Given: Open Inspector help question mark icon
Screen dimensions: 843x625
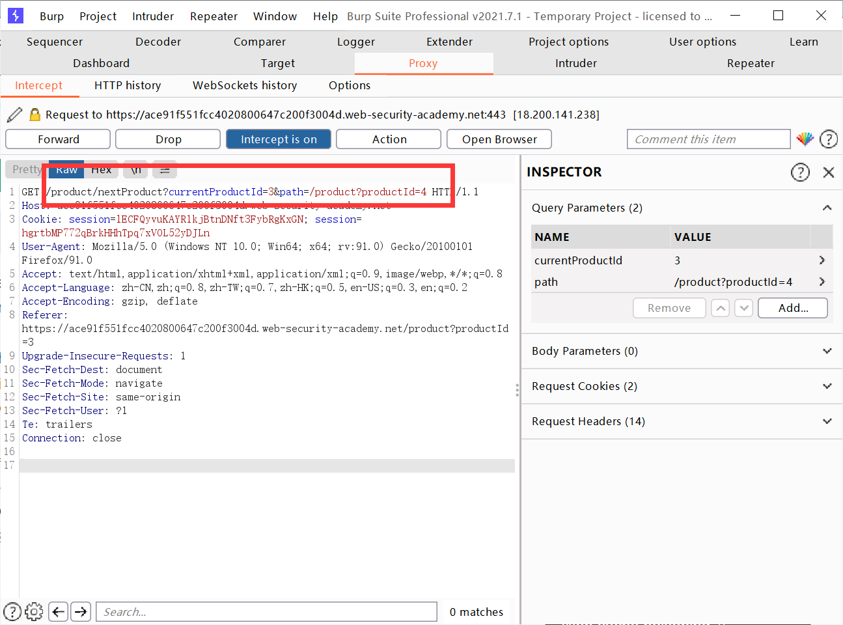Looking at the screenshot, I should pyautogui.click(x=800, y=172).
